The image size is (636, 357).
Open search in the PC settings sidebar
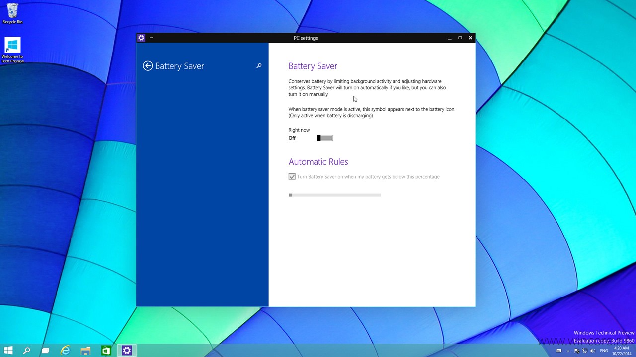point(259,65)
